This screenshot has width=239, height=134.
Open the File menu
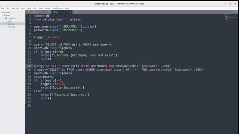click(3, 8)
